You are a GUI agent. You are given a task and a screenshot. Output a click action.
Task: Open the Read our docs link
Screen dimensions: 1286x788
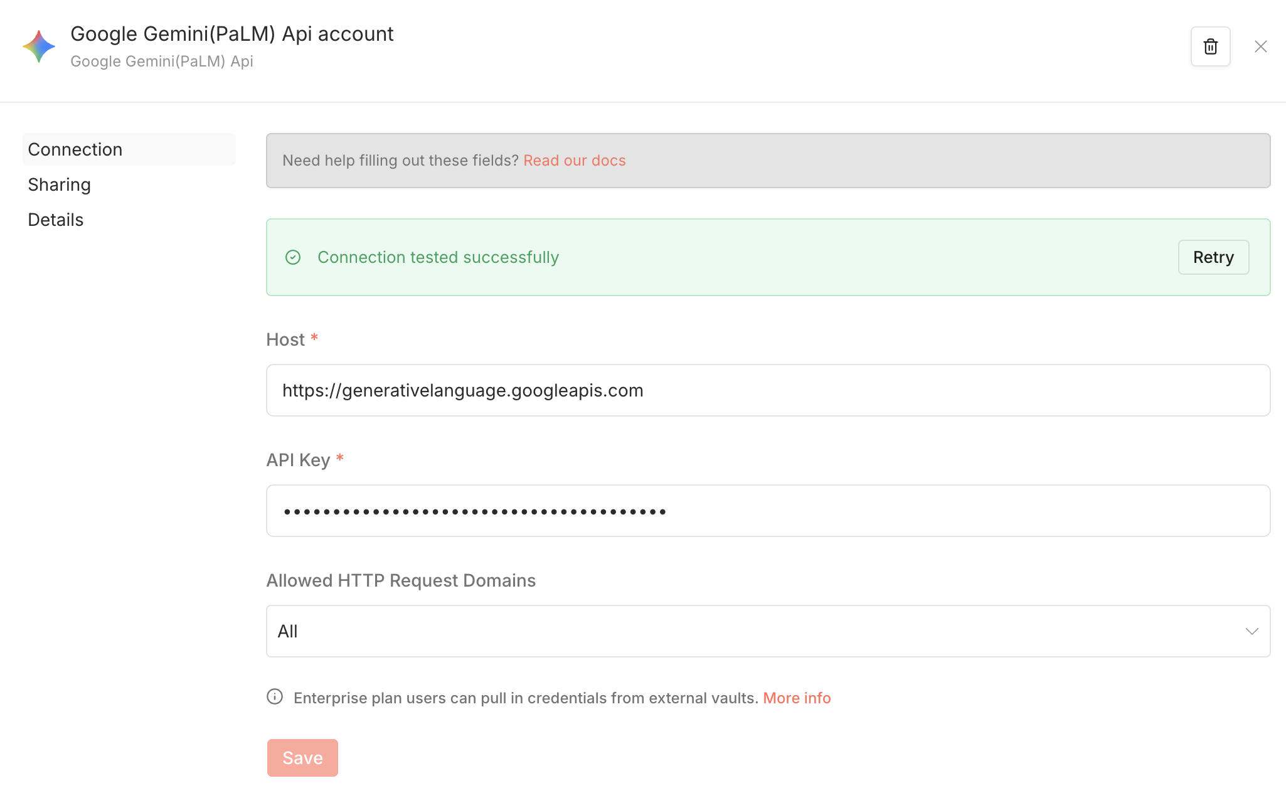tap(574, 161)
